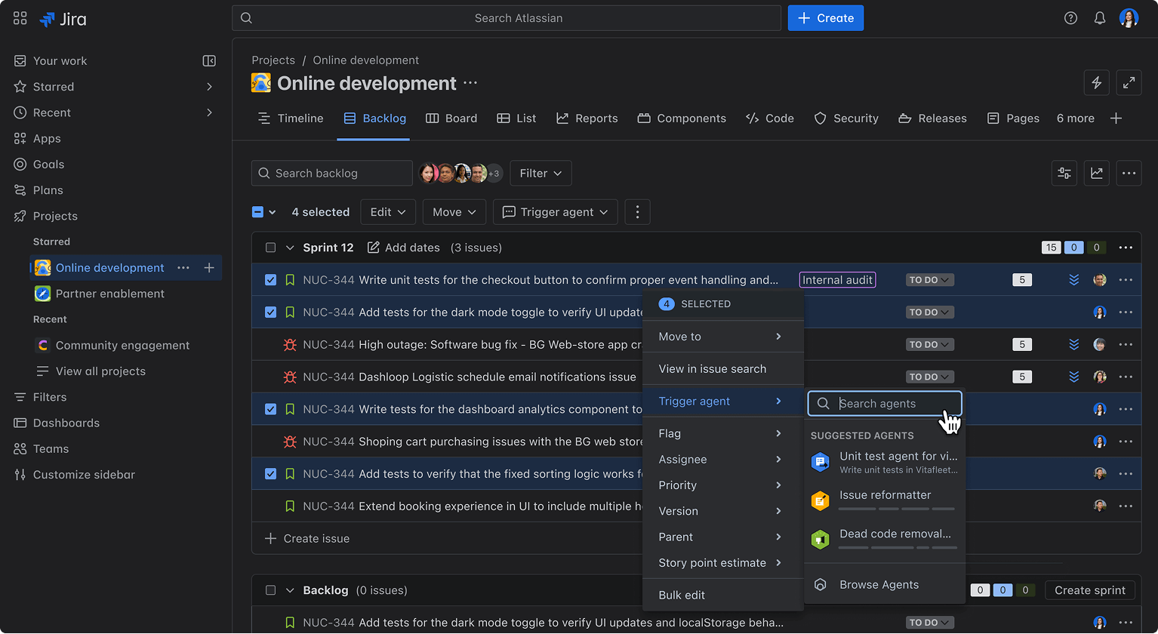Click Create issue in Sprint 12
The height and width of the screenshot is (634, 1158).
point(307,539)
